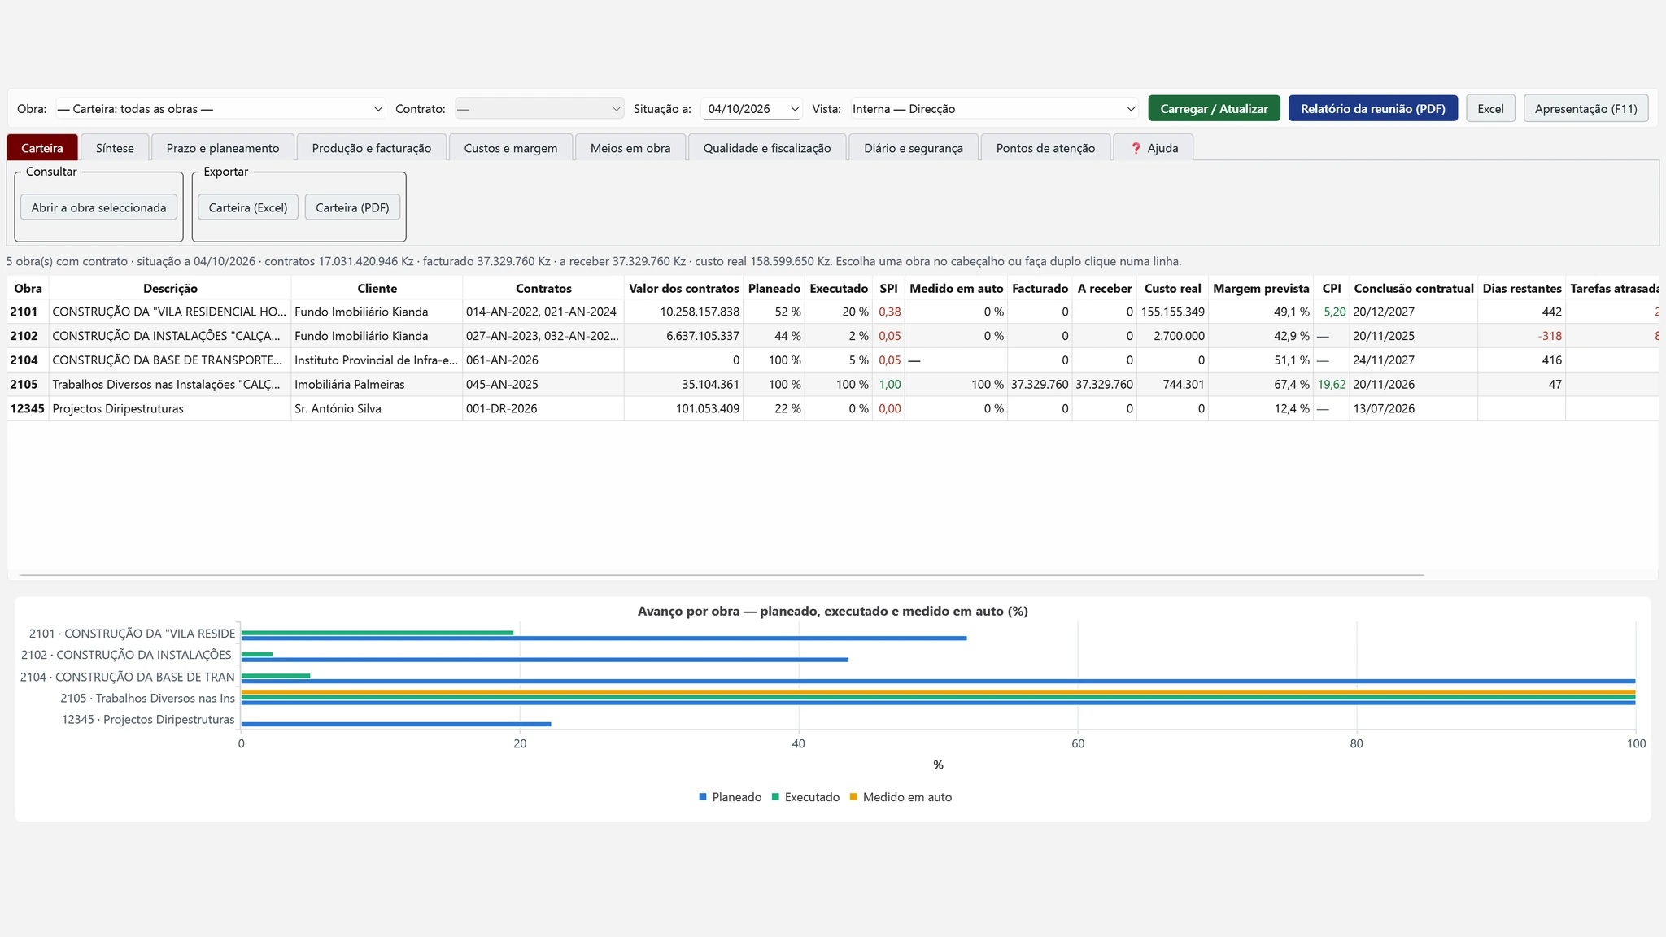The image size is (1666, 937).
Task: Open Diário e segurança tab
Action: [914, 148]
